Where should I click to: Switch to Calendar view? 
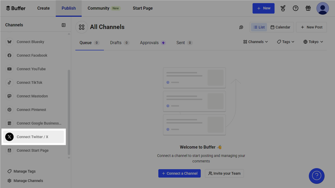tap(280, 27)
